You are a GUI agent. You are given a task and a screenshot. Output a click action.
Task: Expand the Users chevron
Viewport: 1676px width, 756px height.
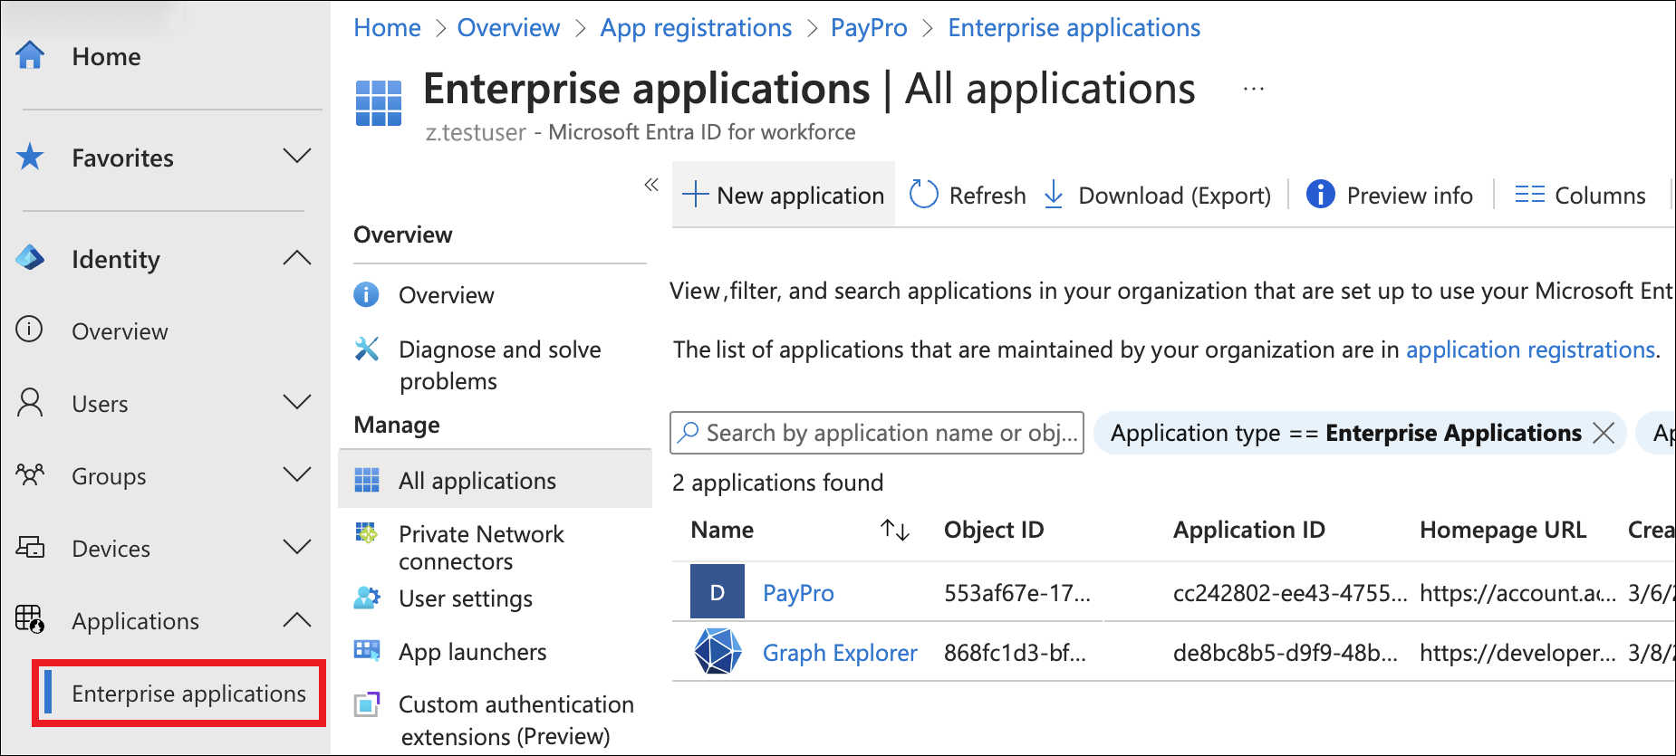[296, 401]
